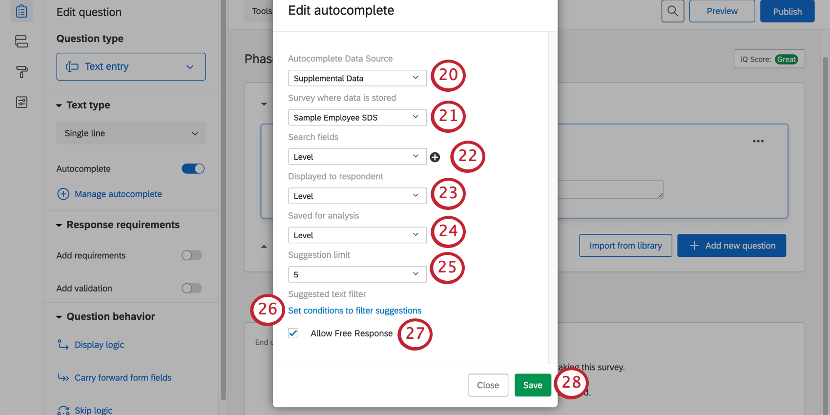Enable the Add requirements toggle
830x415 pixels.
(x=191, y=255)
